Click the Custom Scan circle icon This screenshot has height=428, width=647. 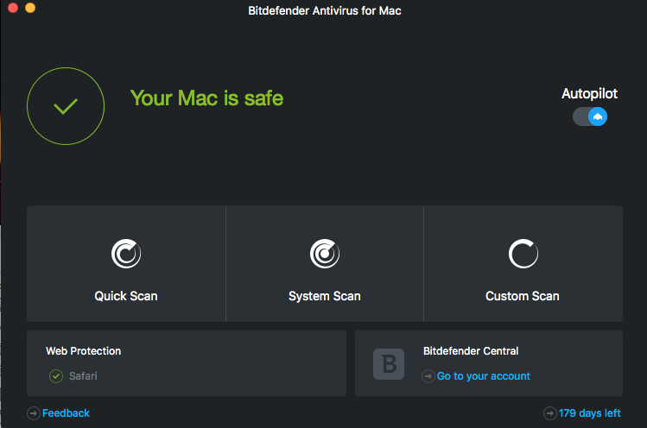pos(523,254)
